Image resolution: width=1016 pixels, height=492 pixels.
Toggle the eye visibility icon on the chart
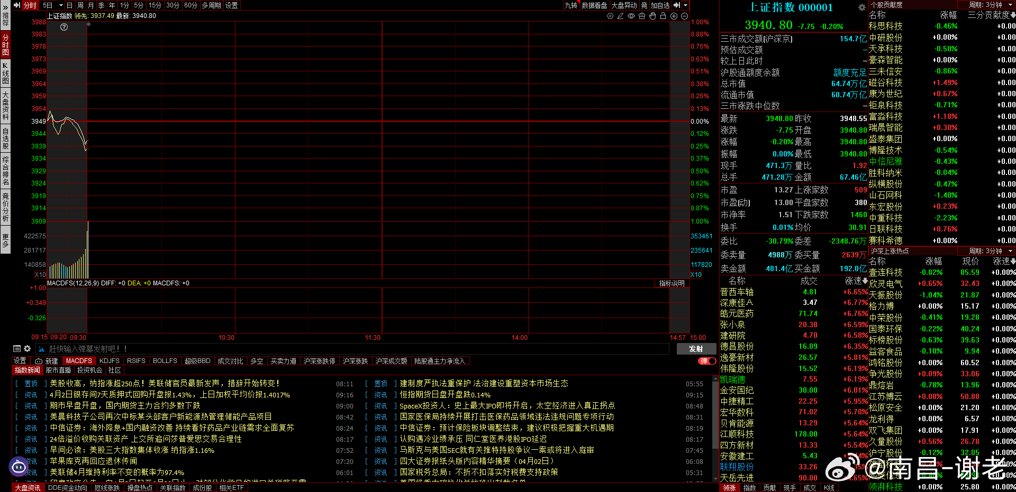631,16
